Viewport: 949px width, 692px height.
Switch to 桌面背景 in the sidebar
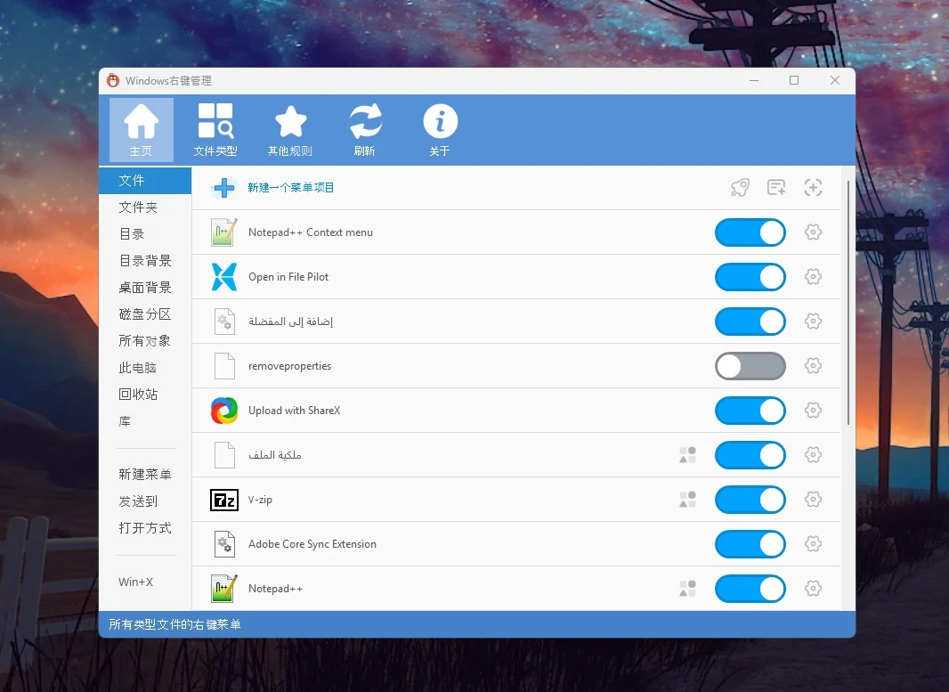tap(145, 288)
